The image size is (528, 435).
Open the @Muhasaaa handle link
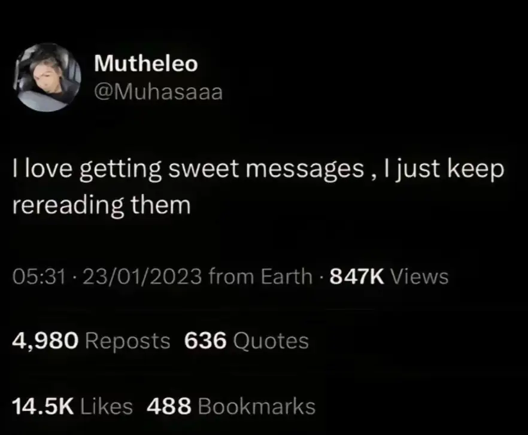(x=158, y=92)
